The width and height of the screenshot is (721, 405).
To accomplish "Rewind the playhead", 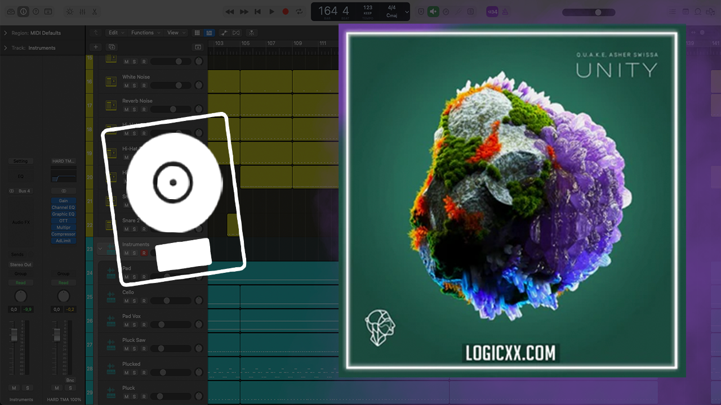I will pyautogui.click(x=229, y=11).
